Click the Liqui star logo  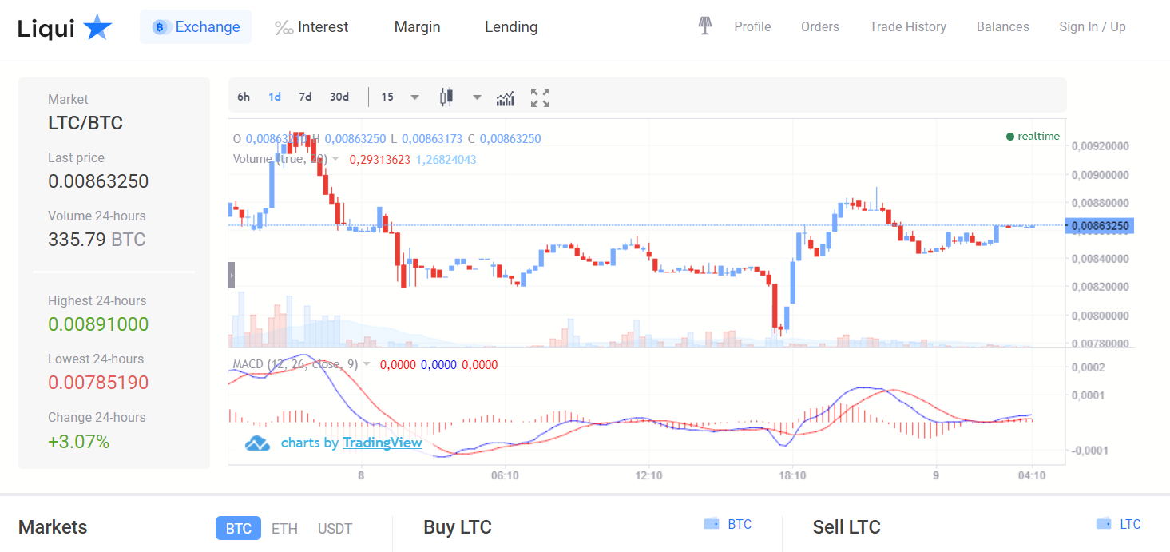point(97,28)
